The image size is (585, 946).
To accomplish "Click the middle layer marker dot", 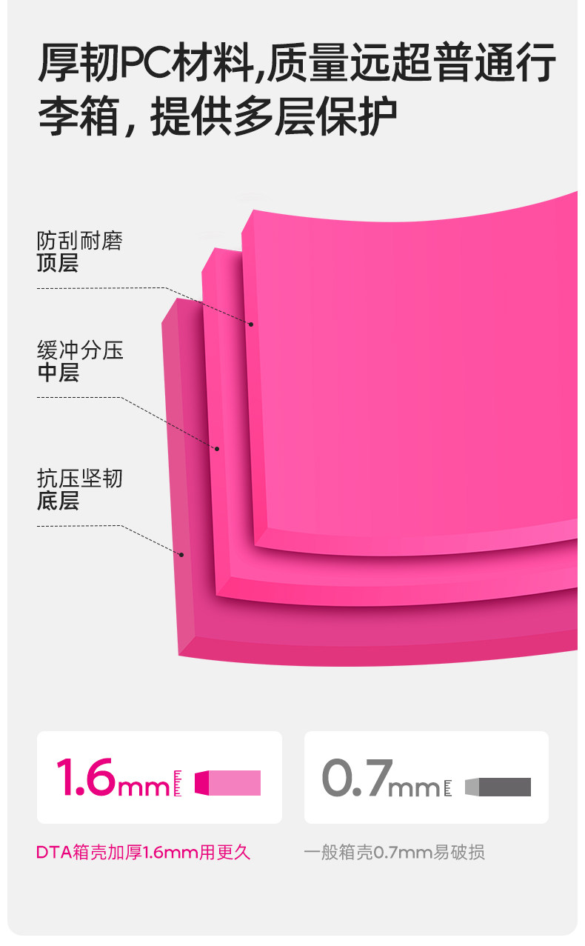I will click(218, 448).
